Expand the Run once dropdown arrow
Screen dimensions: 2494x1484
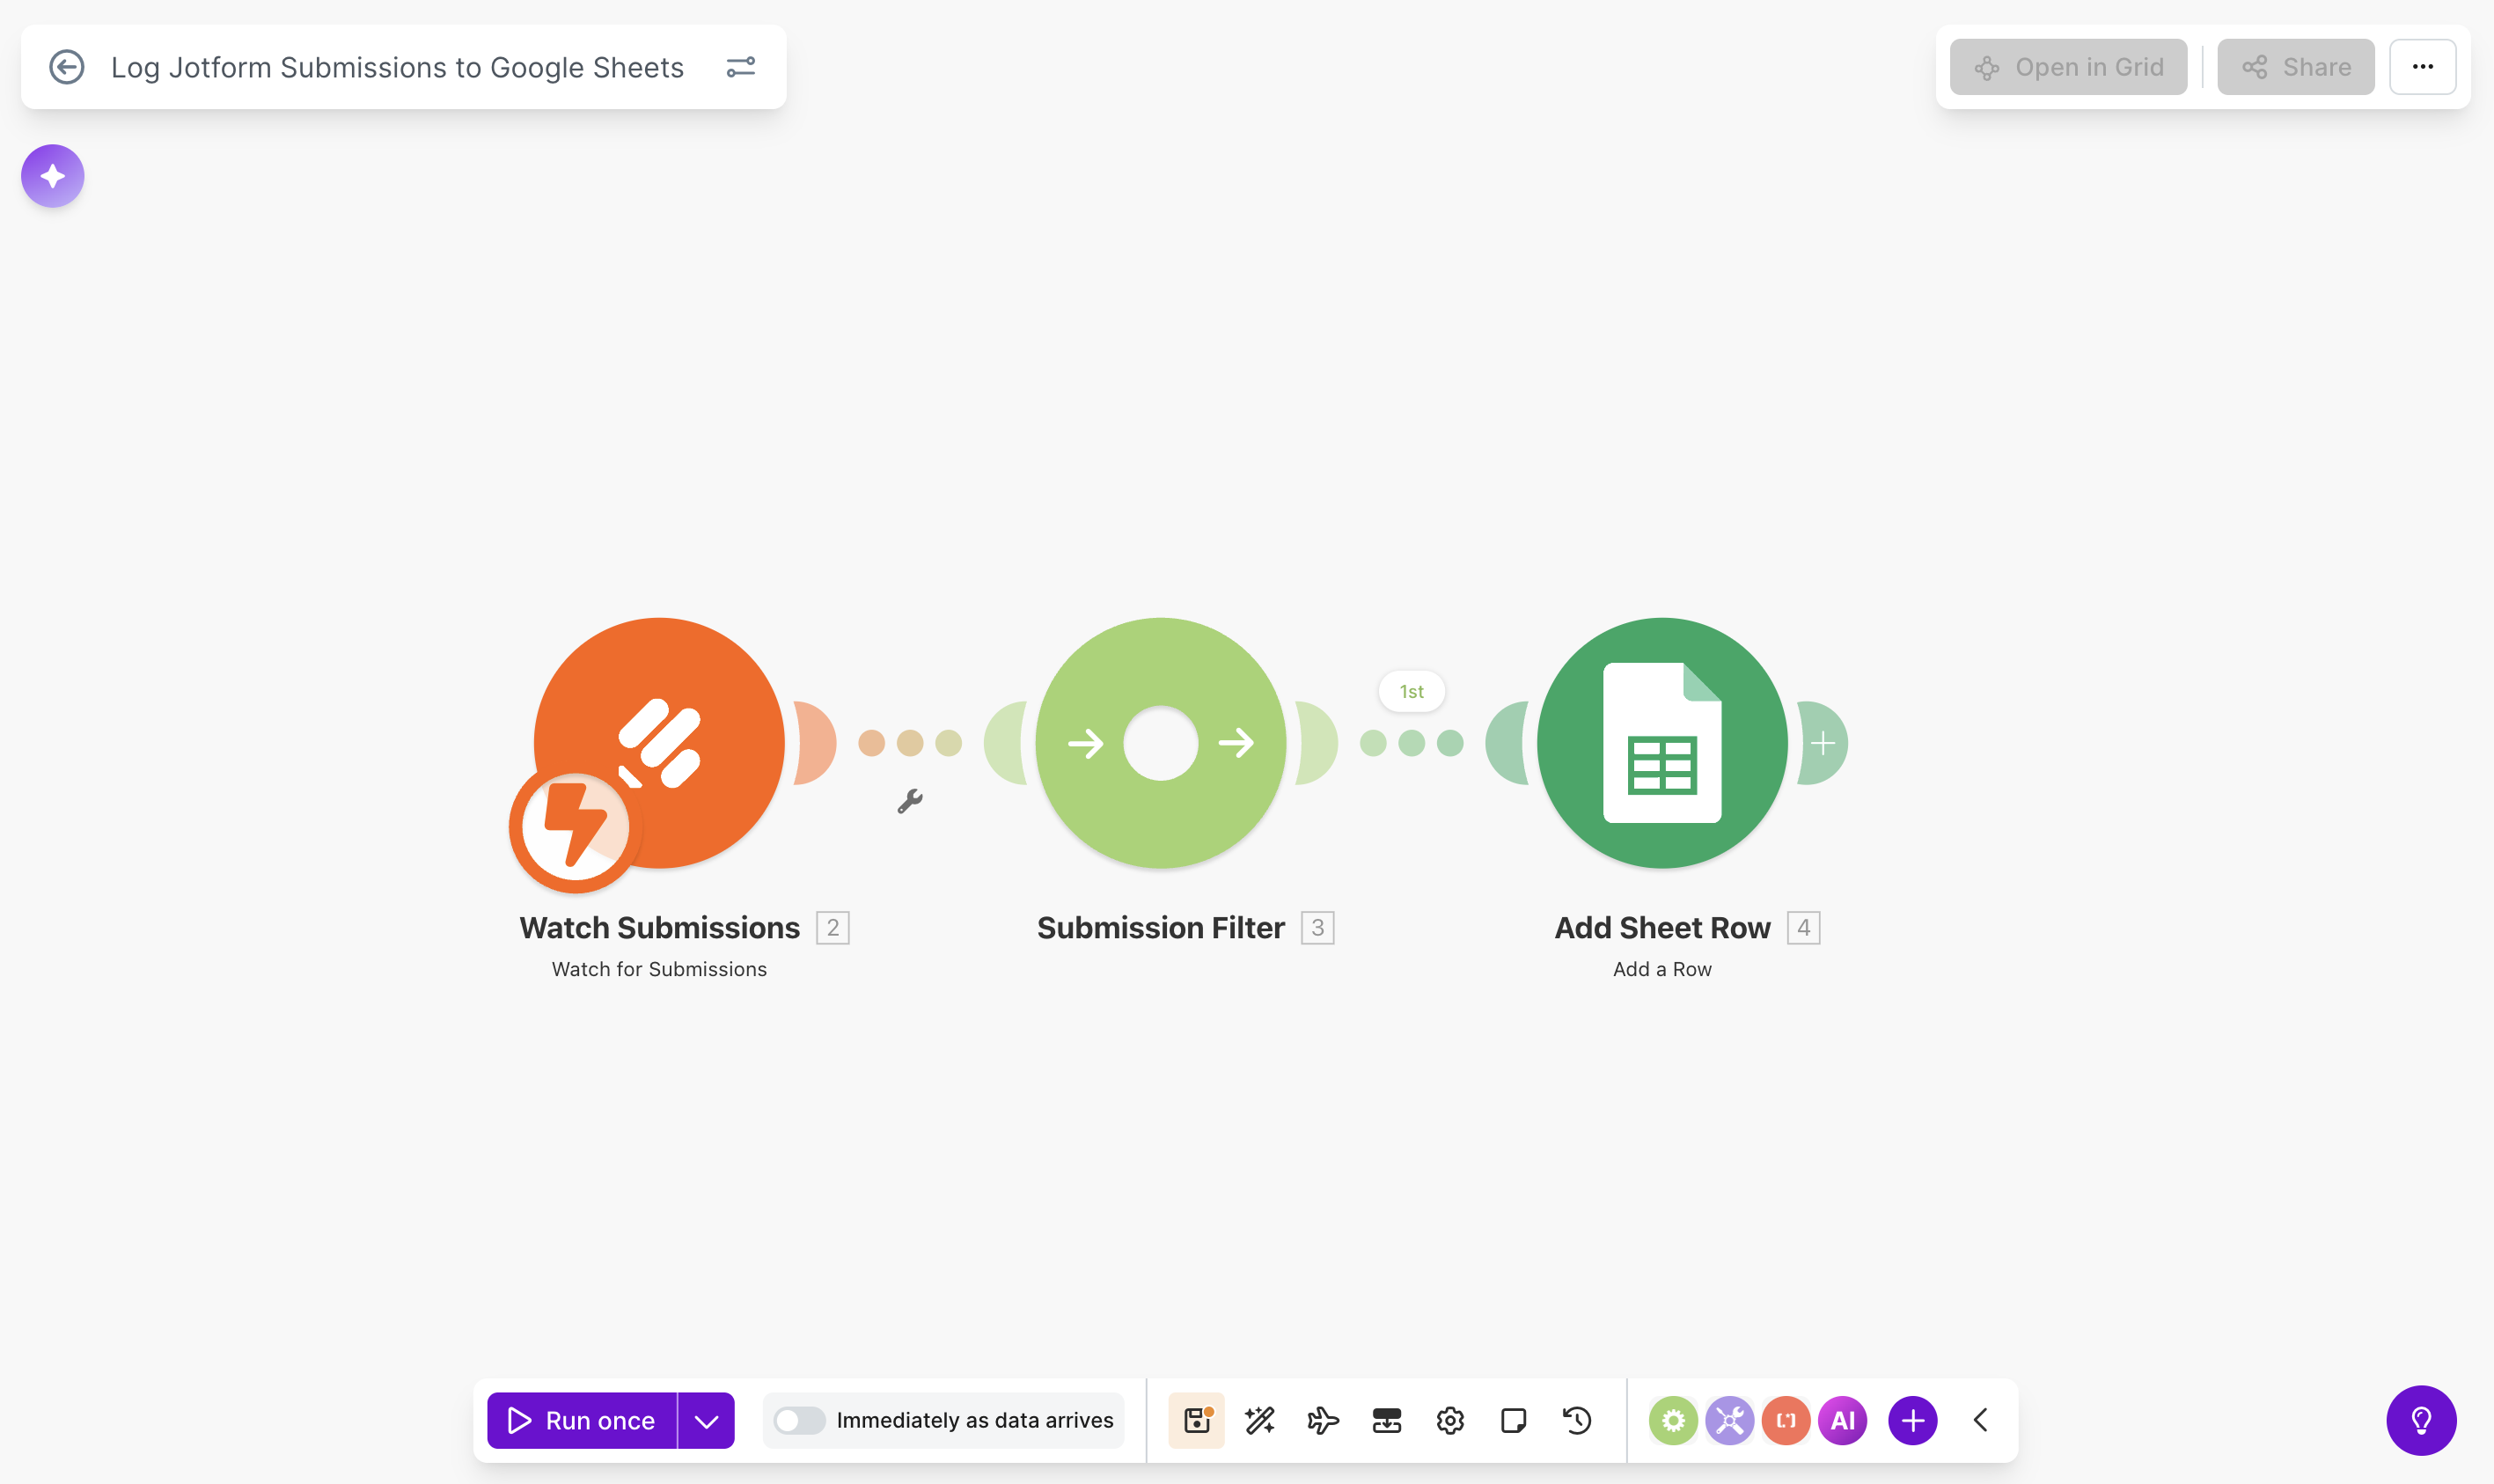[x=707, y=1420]
